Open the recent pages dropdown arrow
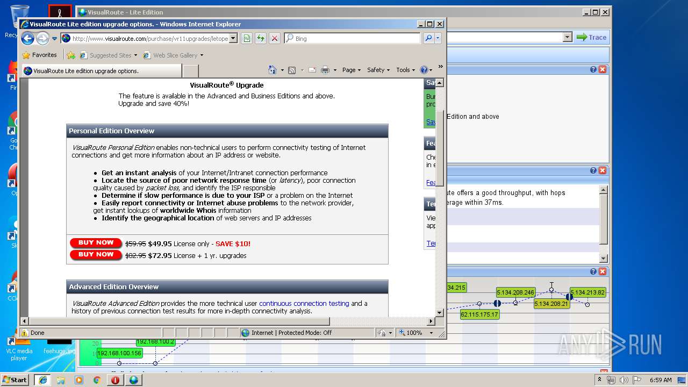The height and width of the screenshot is (387, 688). (x=54, y=39)
